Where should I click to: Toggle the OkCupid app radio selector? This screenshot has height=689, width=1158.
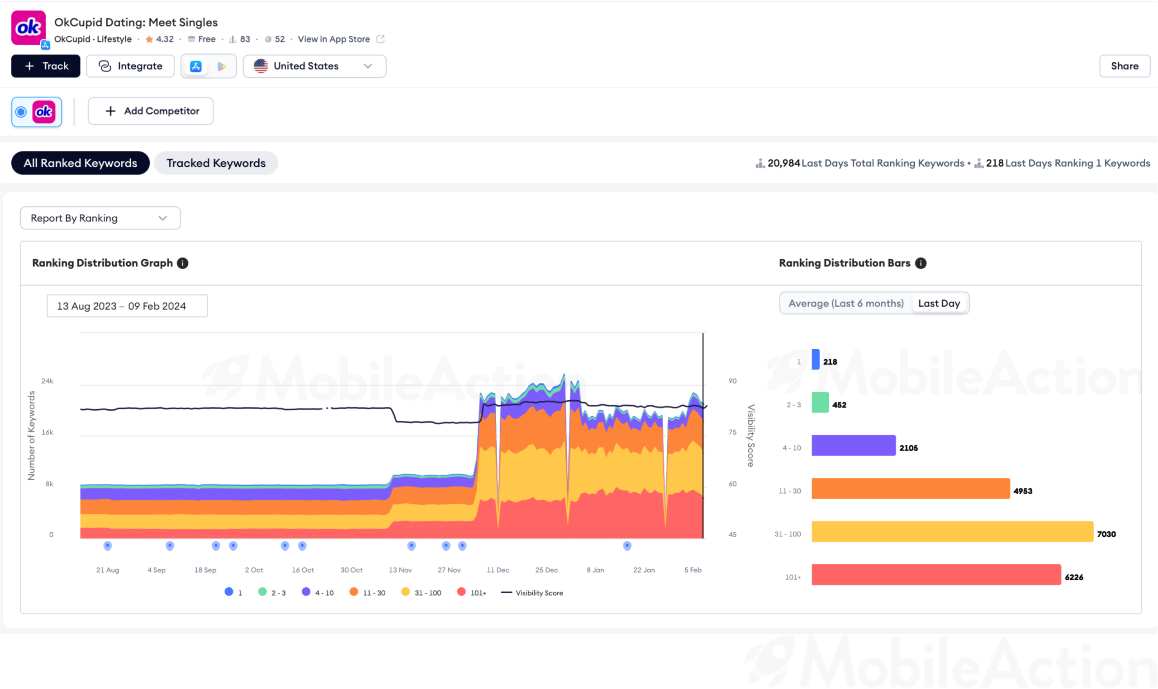point(21,112)
